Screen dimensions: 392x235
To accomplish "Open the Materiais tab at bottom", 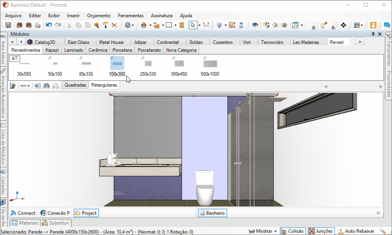I will pyautogui.click(x=25, y=223).
